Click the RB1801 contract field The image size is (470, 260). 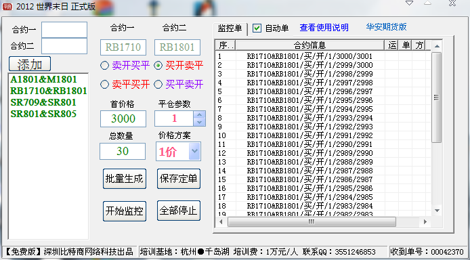(x=177, y=47)
